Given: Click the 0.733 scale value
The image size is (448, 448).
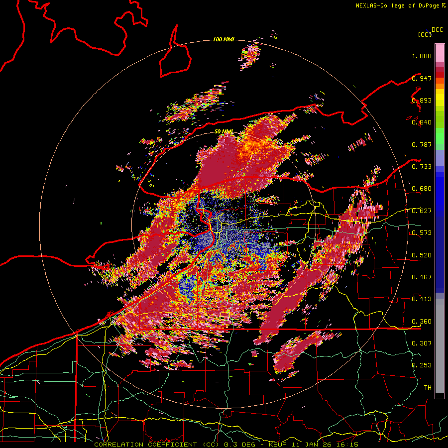Looking at the screenshot, I should [x=422, y=167].
